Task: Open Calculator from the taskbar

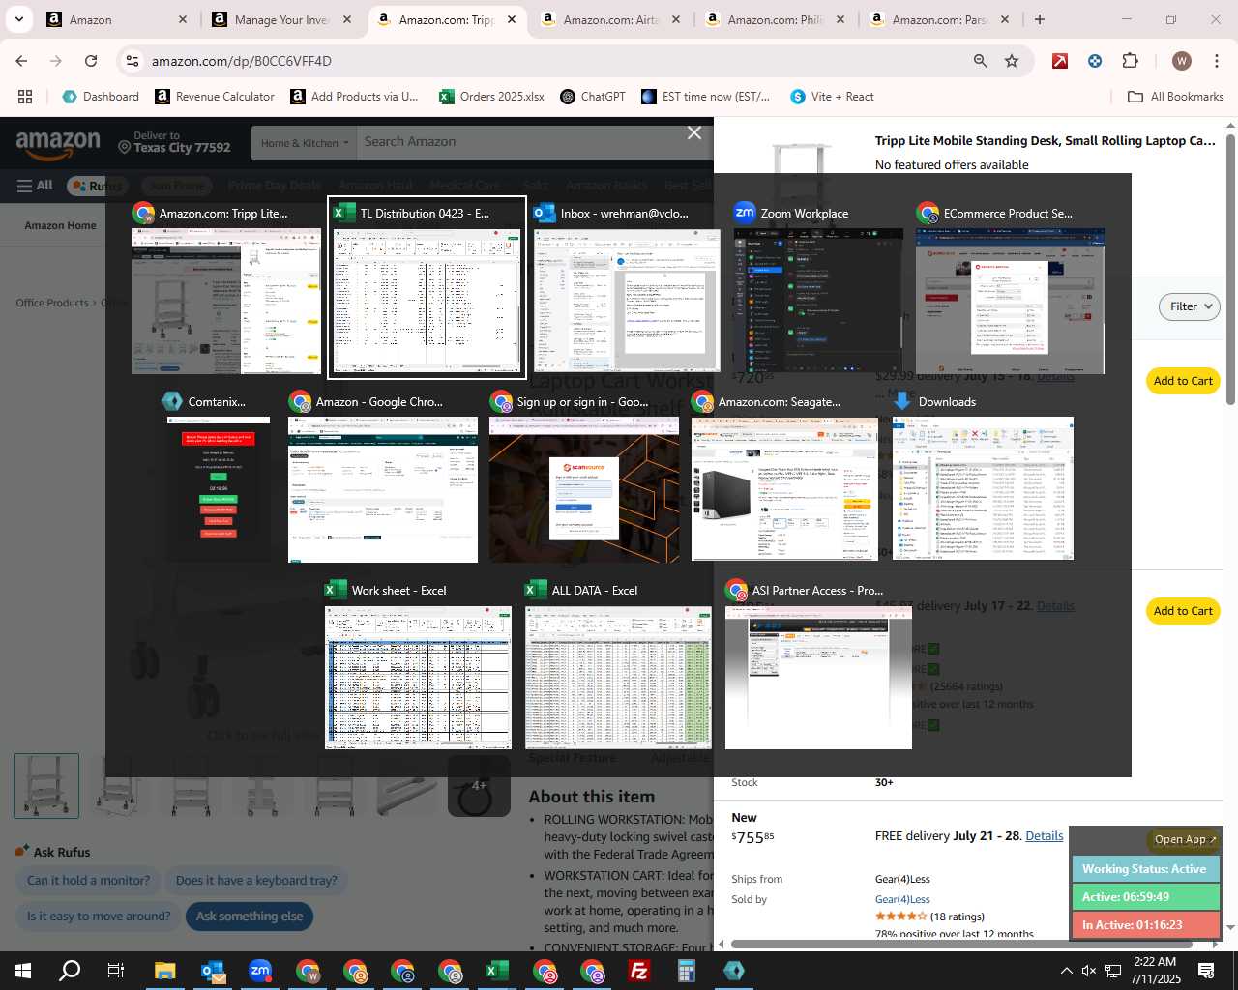Action: click(687, 971)
